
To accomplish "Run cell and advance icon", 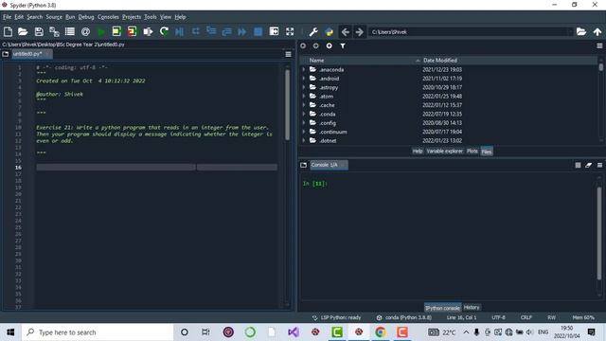I will 133,31.
